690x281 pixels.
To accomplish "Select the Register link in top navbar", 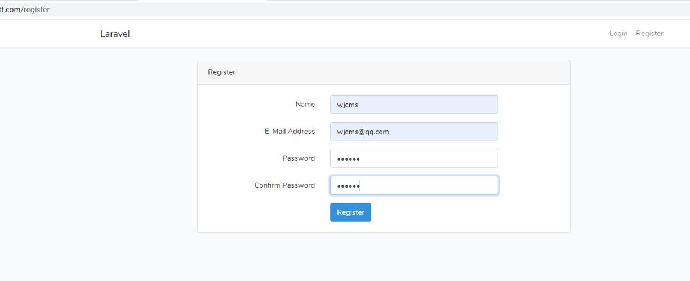I will (649, 34).
